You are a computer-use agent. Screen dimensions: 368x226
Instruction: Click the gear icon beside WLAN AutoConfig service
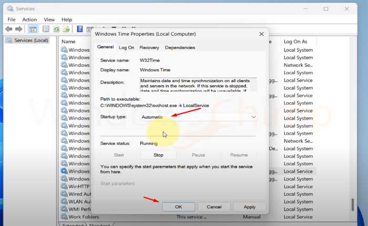(64, 201)
